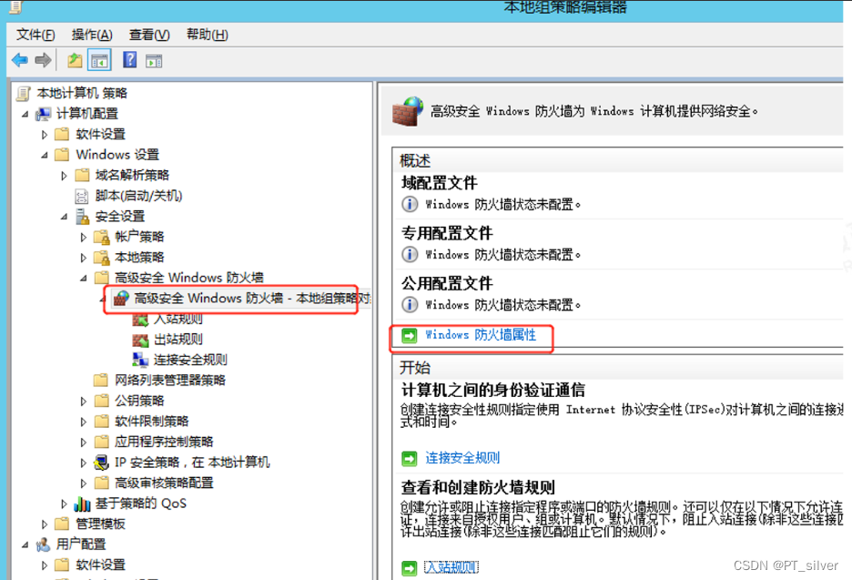This screenshot has height=580, width=852.
Task: Select 公钥策略 in the tree
Action: pos(139,402)
